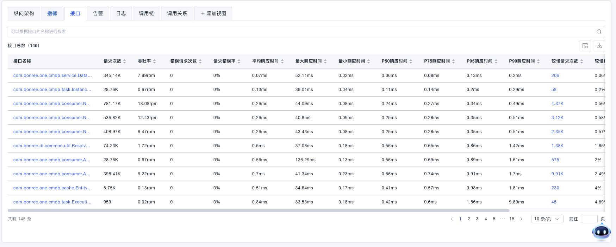Image resolution: width=616 pixels, height=247 pixels.
Task: Click the download export icon
Action: (x=599, y=46)
